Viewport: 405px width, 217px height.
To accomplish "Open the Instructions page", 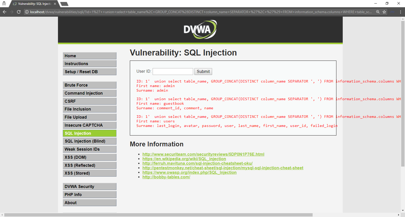I will [x=90, y=64].
